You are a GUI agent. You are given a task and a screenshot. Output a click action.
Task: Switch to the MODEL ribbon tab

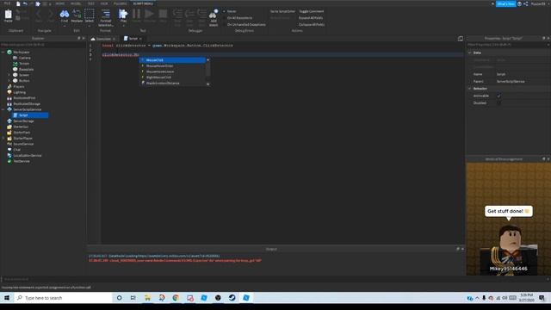coord(76,3)
